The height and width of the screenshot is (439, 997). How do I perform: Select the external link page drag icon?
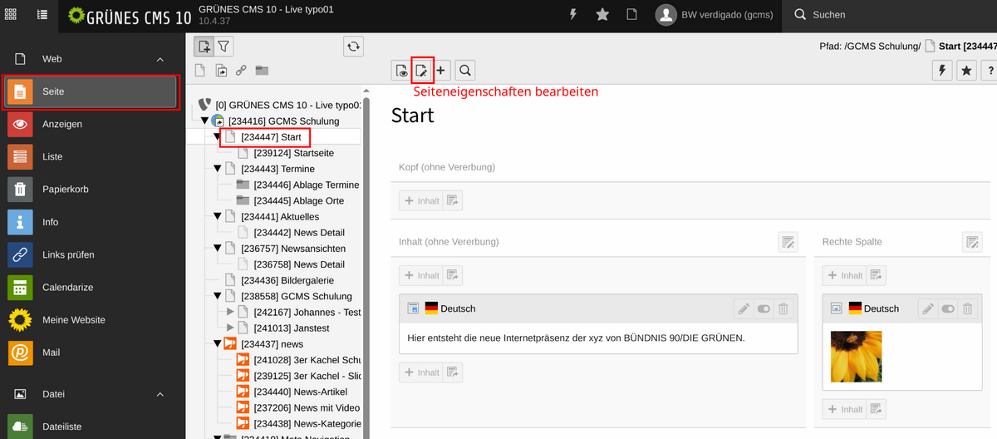tap(241, 71)
